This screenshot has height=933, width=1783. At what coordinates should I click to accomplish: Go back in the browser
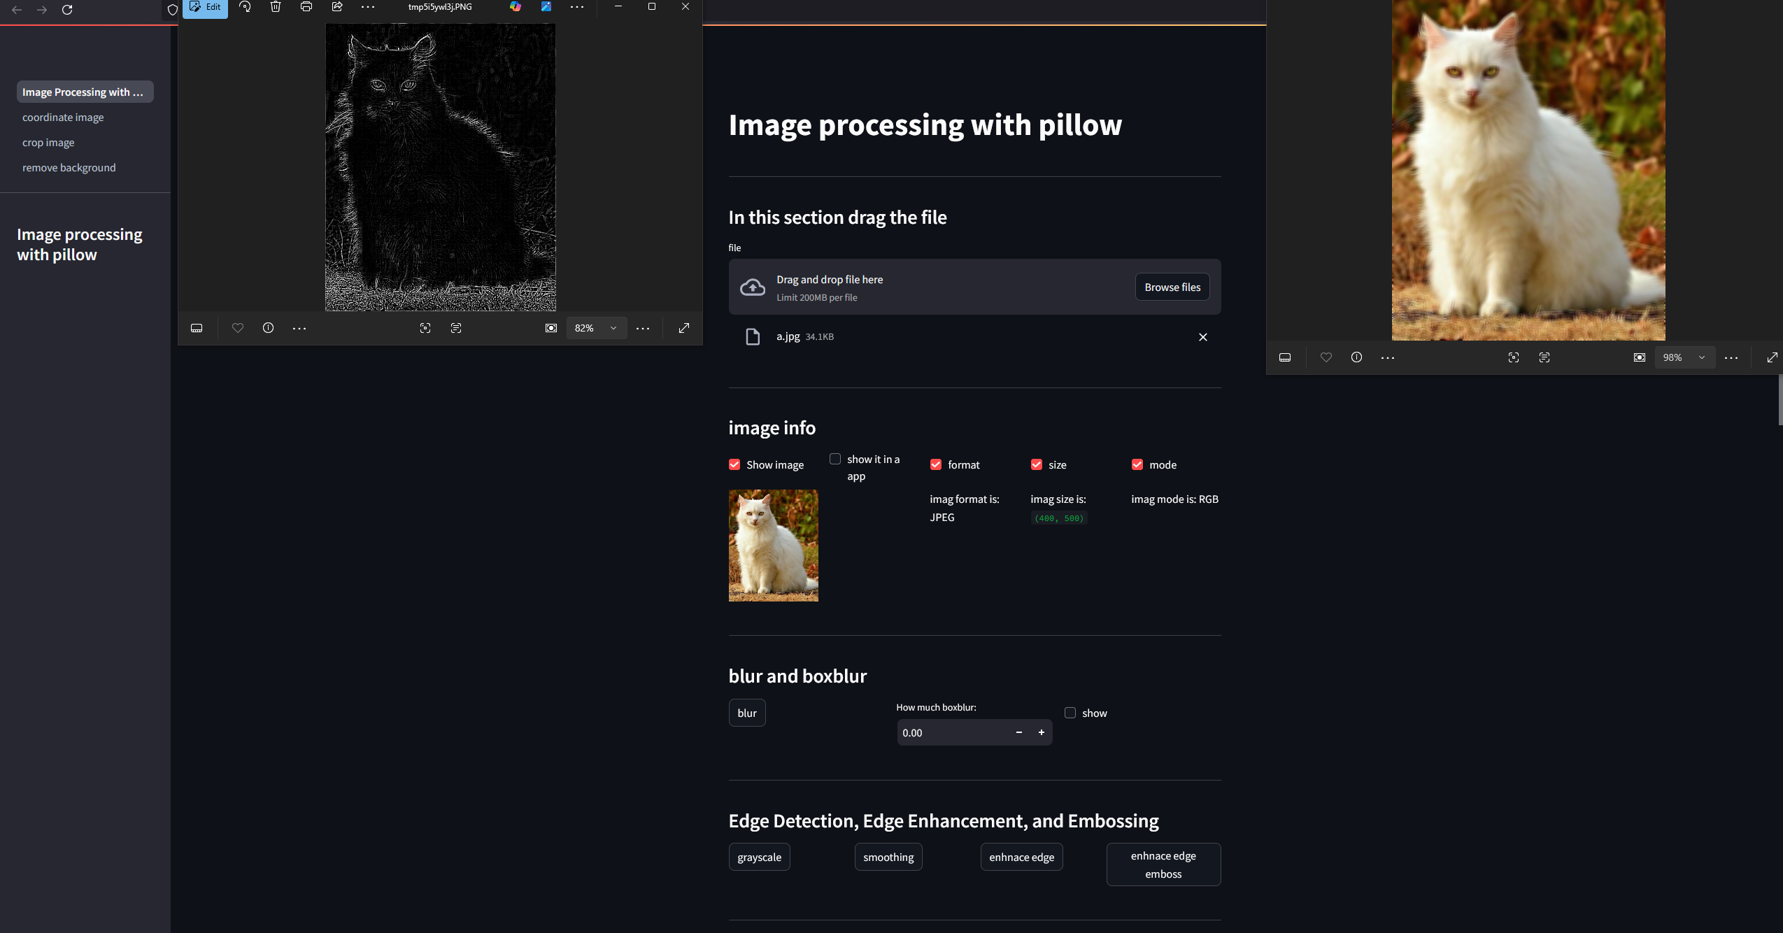click(x=17, y=10)
